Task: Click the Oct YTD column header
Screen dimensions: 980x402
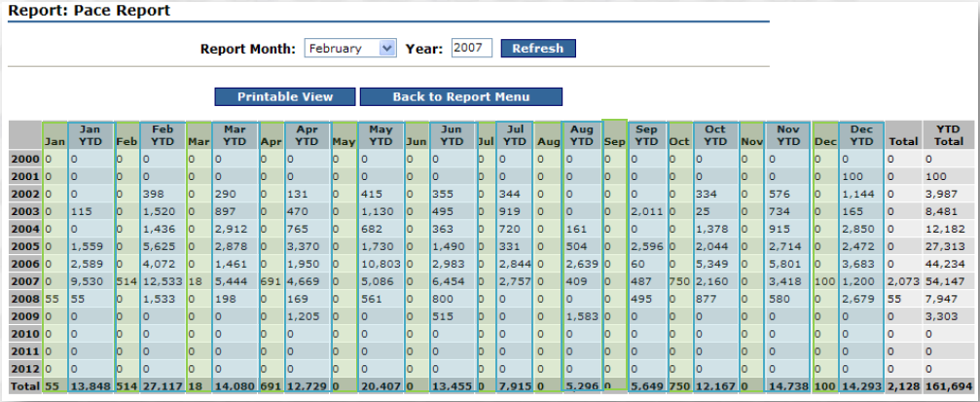Action: (715, 135)
